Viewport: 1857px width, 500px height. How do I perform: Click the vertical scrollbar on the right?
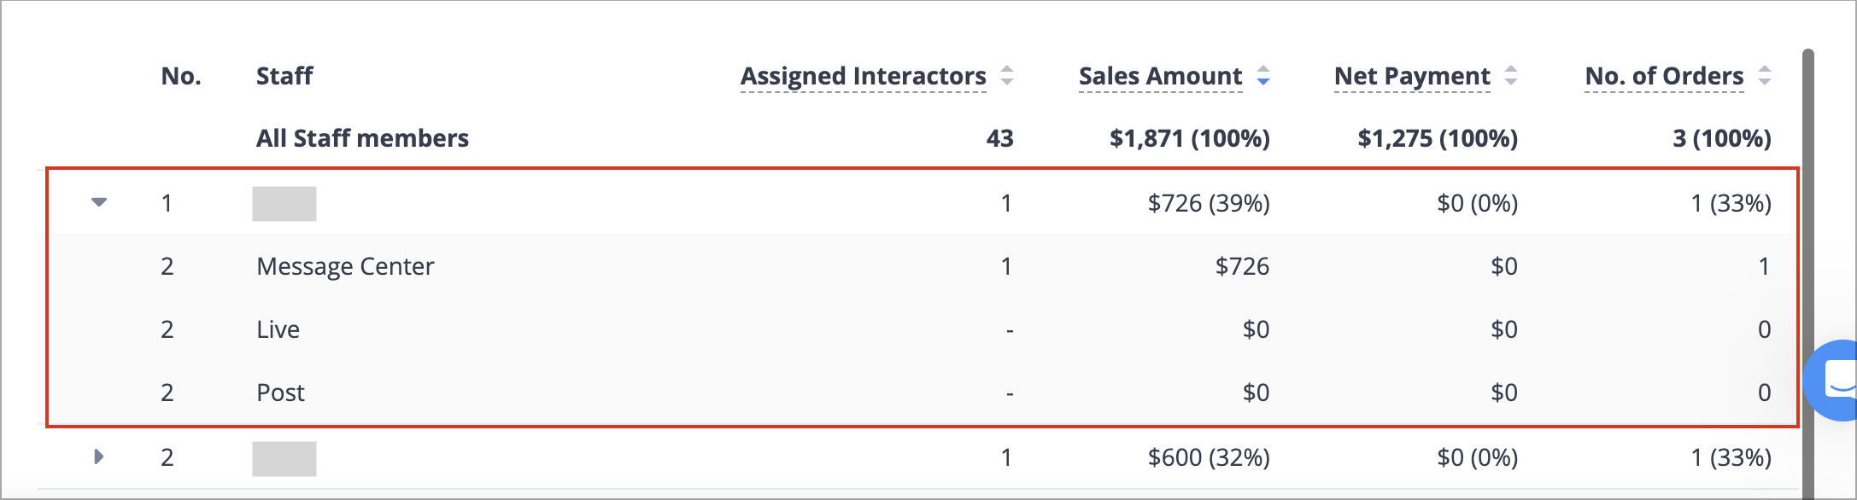click(x=1807, y=273)
